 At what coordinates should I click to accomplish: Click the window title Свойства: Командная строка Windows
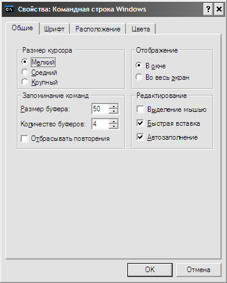click(82, 9)
